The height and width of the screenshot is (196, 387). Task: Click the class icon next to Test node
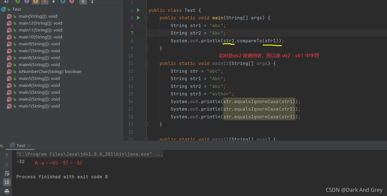coord(3,9)
